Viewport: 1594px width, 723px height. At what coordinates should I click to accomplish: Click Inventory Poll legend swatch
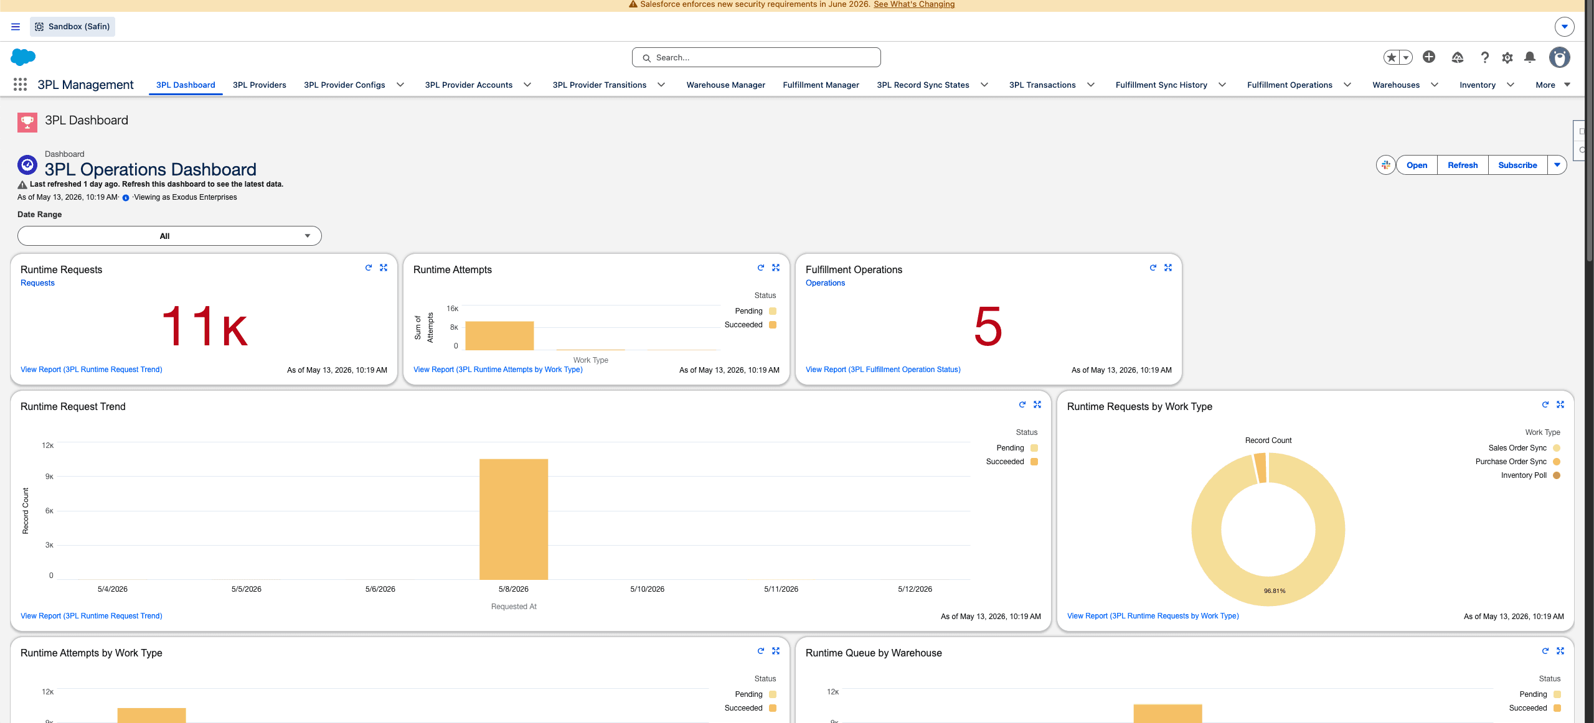click(1557, 475)
